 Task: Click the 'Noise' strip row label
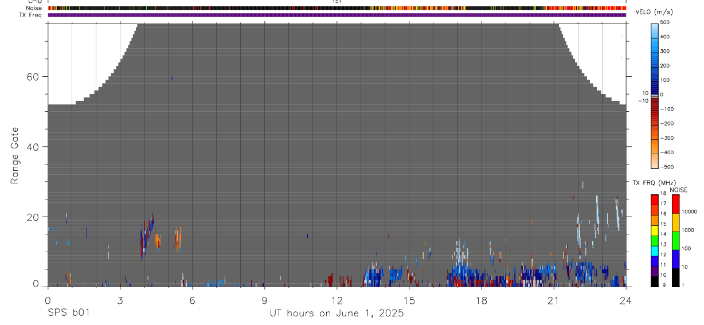coord(34,8)
